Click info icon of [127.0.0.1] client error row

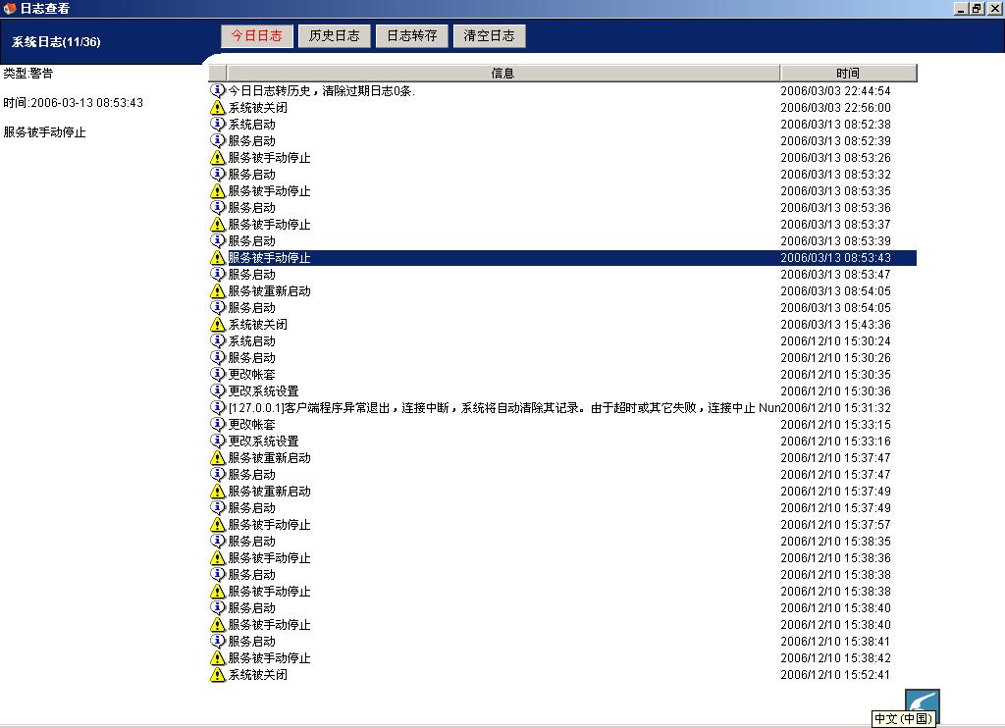coord(218,407)
